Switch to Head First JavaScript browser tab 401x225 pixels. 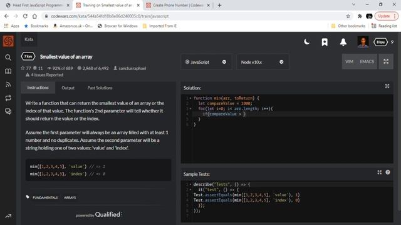click(38, 5)
